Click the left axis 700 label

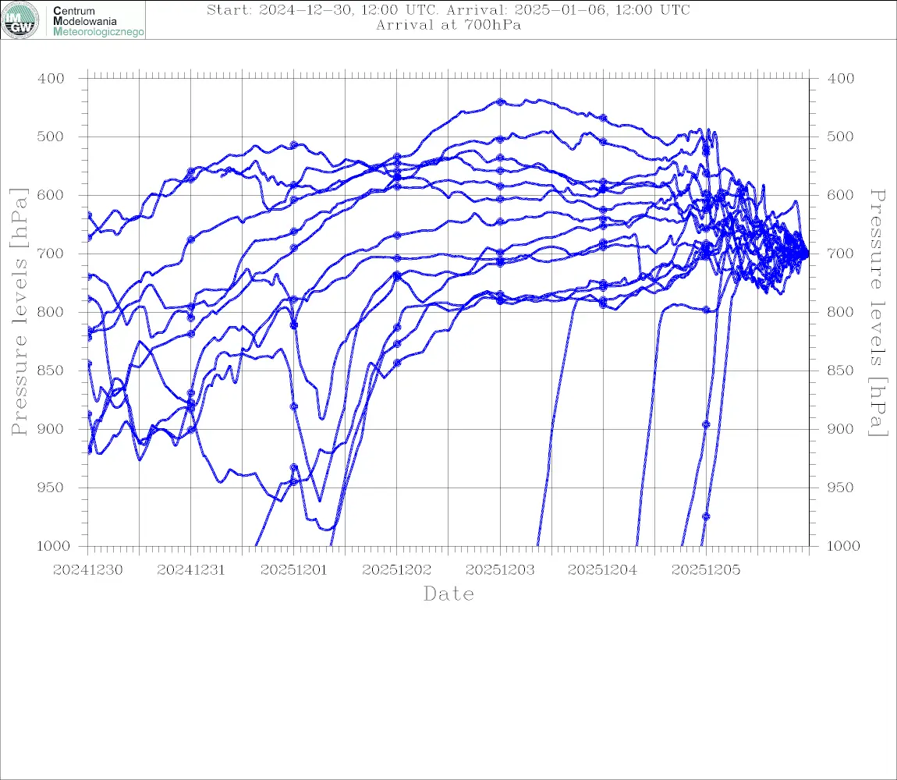pyautogui.click(x=51, y=253)
